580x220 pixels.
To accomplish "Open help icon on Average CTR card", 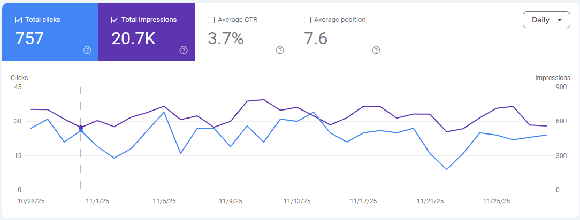I will 280,50.
